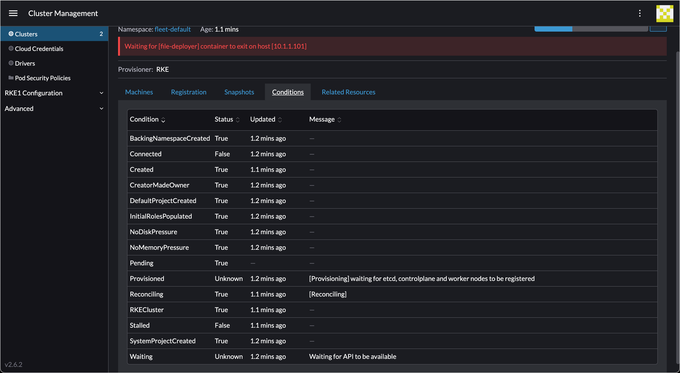Open the hamburger navigation menu

pyautogui.click(x=13, y=13)
